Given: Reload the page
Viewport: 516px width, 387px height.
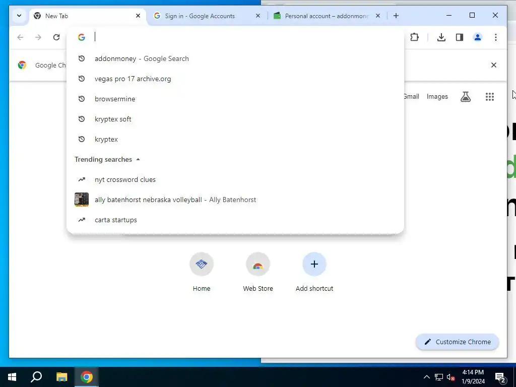Looking at the screenshot, I should (56, 37).
